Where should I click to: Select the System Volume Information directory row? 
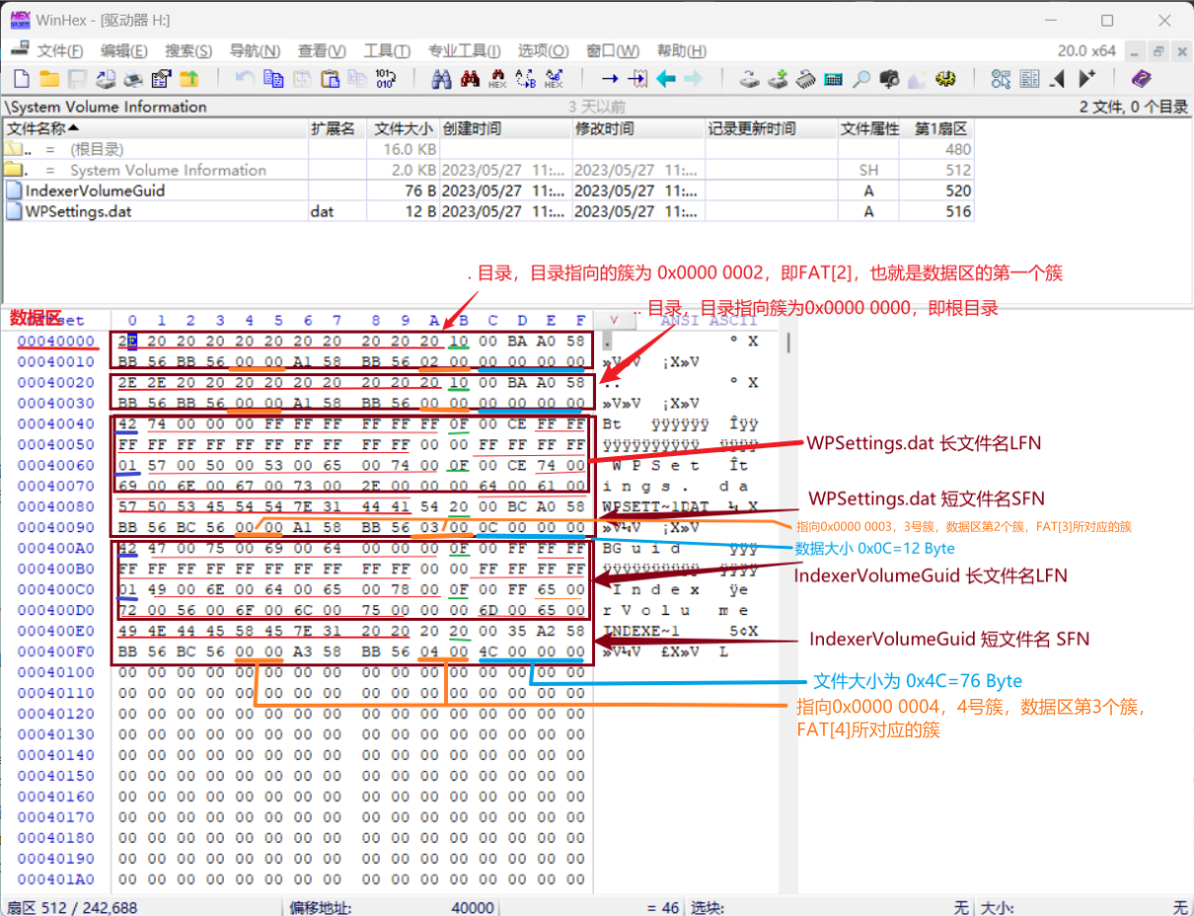[x=488, y=170]
